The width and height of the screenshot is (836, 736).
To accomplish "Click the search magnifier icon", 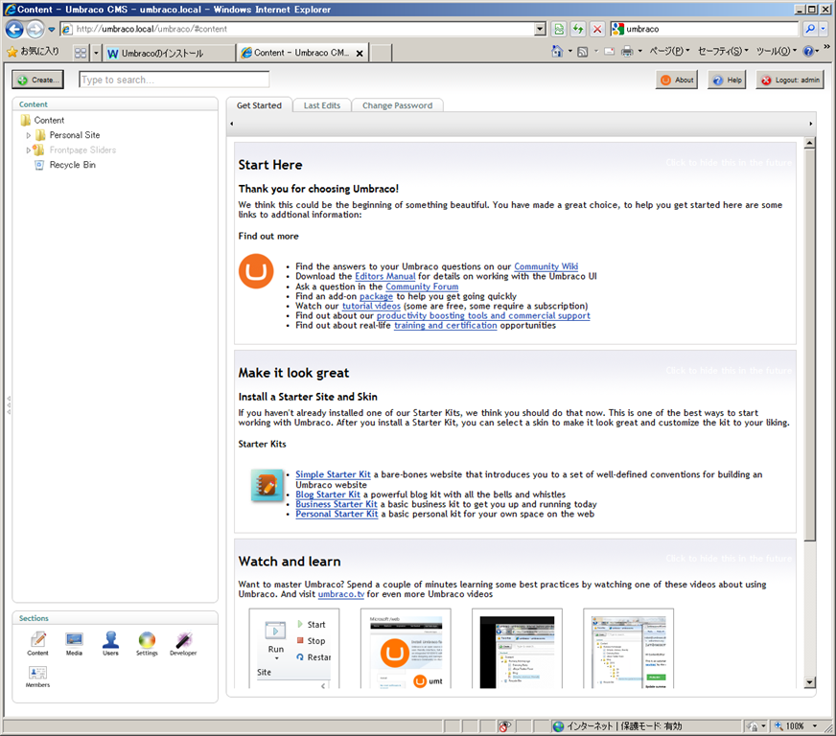I will 810,29.
